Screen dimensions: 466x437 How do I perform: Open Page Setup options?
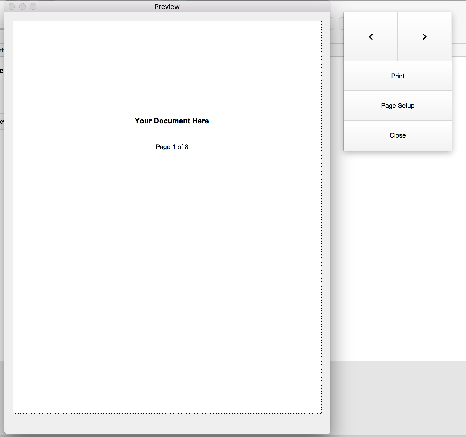[398, 106]
